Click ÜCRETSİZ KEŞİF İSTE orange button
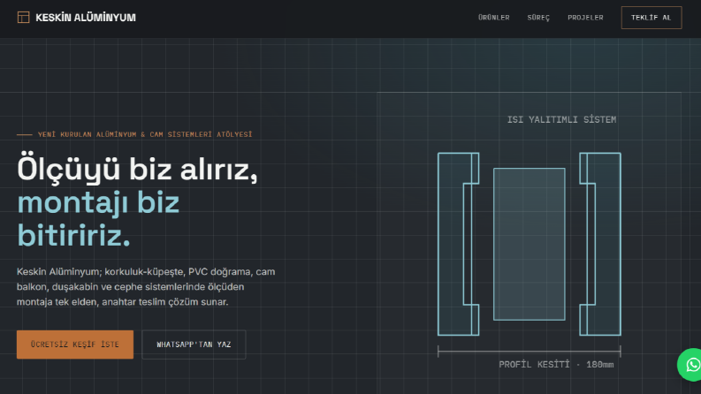 [75, 345]
